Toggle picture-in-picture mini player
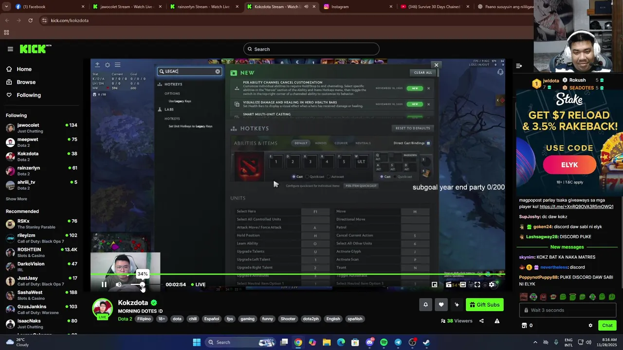This screenshot has width=623, height=350. 435,285
